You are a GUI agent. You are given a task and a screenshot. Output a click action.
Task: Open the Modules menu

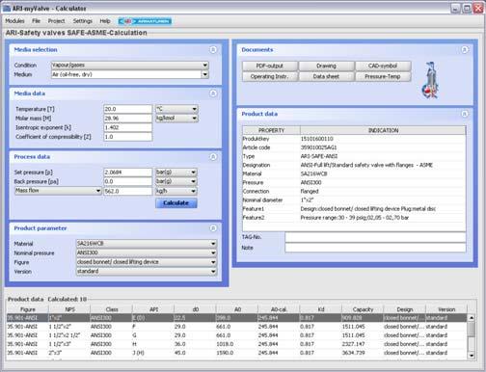pyautogui.click(x=14, y=21)
